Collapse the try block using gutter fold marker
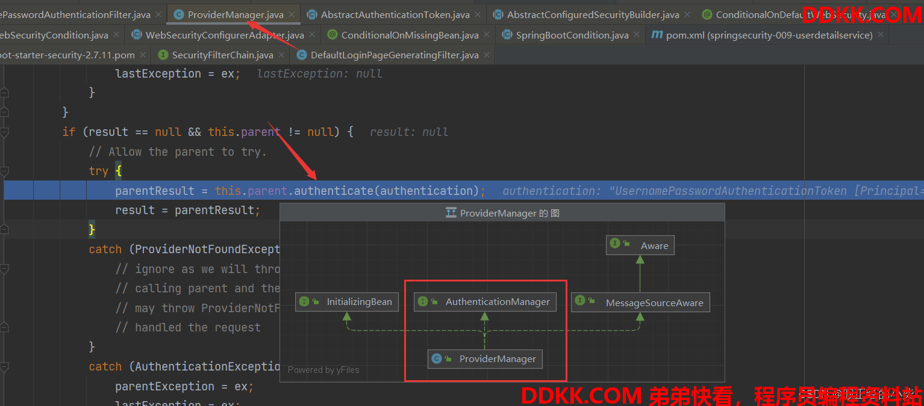This screenshot has width=924, height=406. click(5, 171)
